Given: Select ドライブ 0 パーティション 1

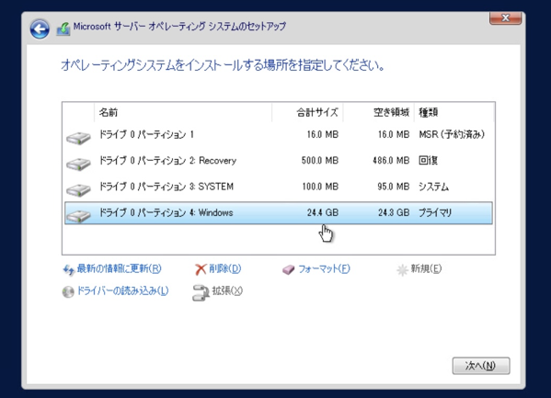Looking at the screenshot, I should click(x=279, y=134).
